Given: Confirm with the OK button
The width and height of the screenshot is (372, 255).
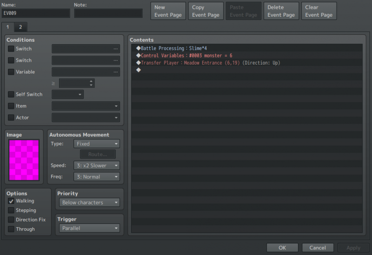Looking at the screenshot, I should pos(282,248).
